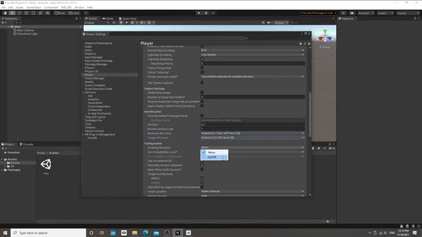Open the Edit menu
The image size is (422, 237).
coord(11,7)
